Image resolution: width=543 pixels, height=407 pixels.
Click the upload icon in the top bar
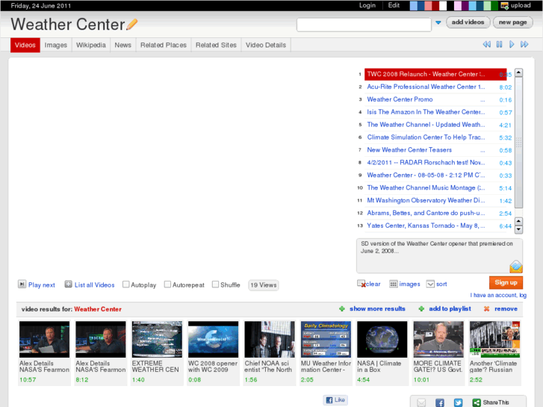pos(504,5)
